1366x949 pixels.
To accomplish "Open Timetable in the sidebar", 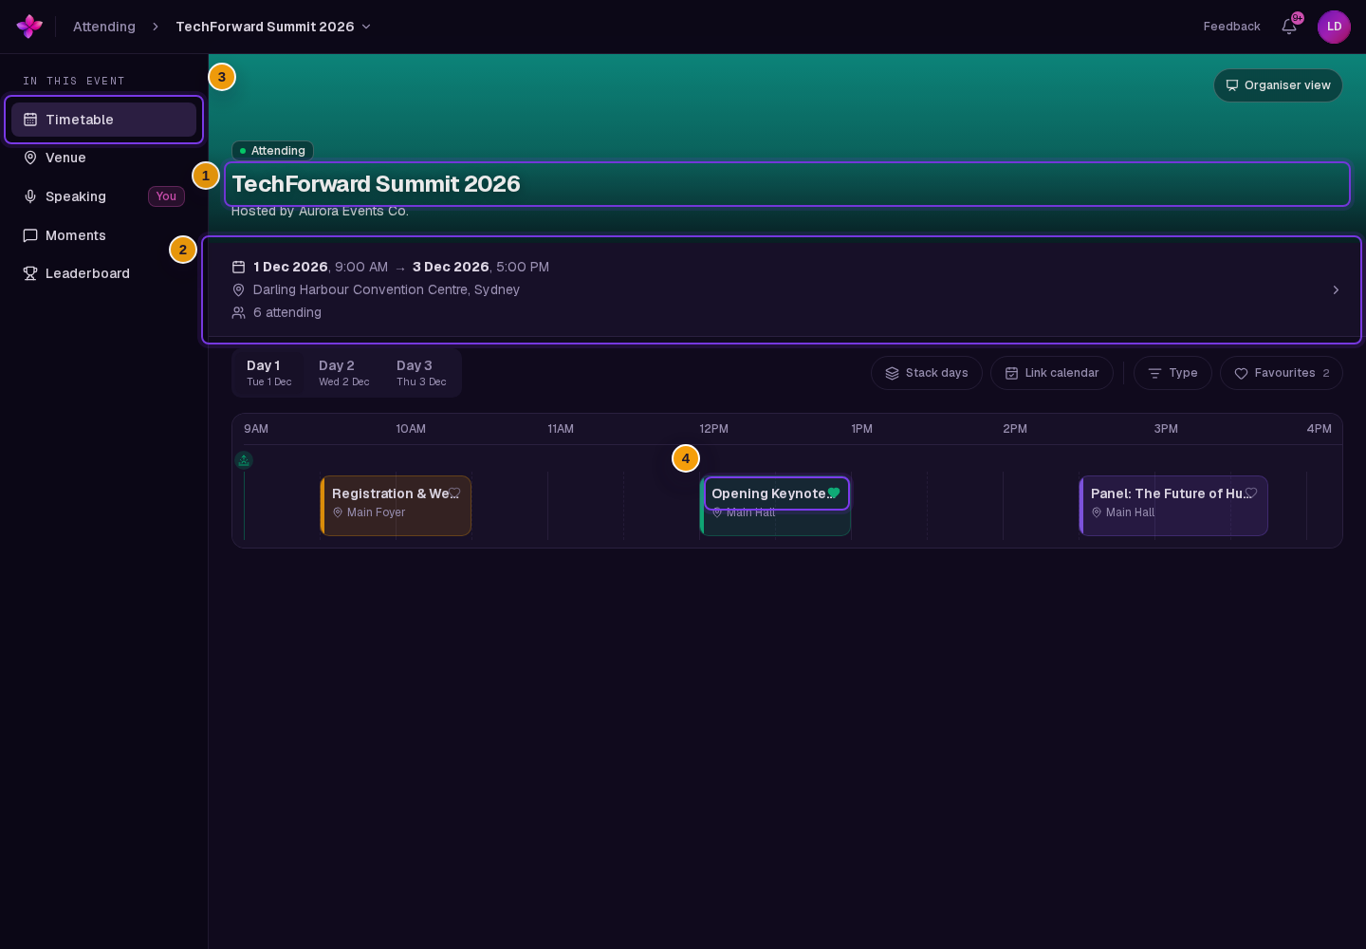I will pyautogui.click(x=104, y=120).
